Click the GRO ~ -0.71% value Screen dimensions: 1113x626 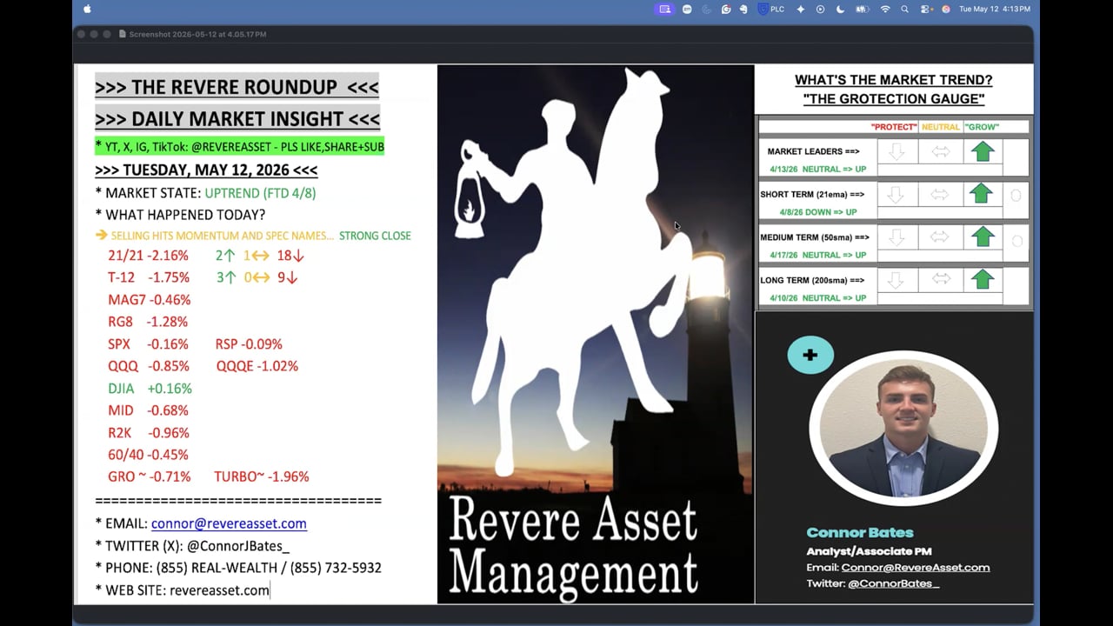(x=150, y=476)
